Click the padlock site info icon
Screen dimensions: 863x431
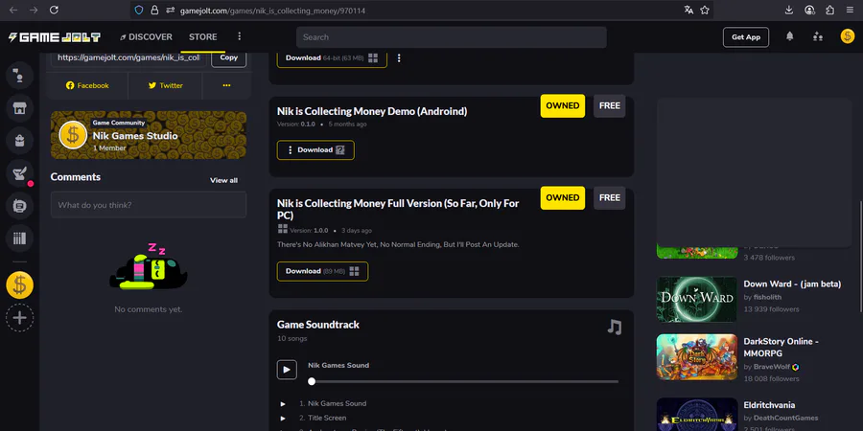[x=154, y=11]
